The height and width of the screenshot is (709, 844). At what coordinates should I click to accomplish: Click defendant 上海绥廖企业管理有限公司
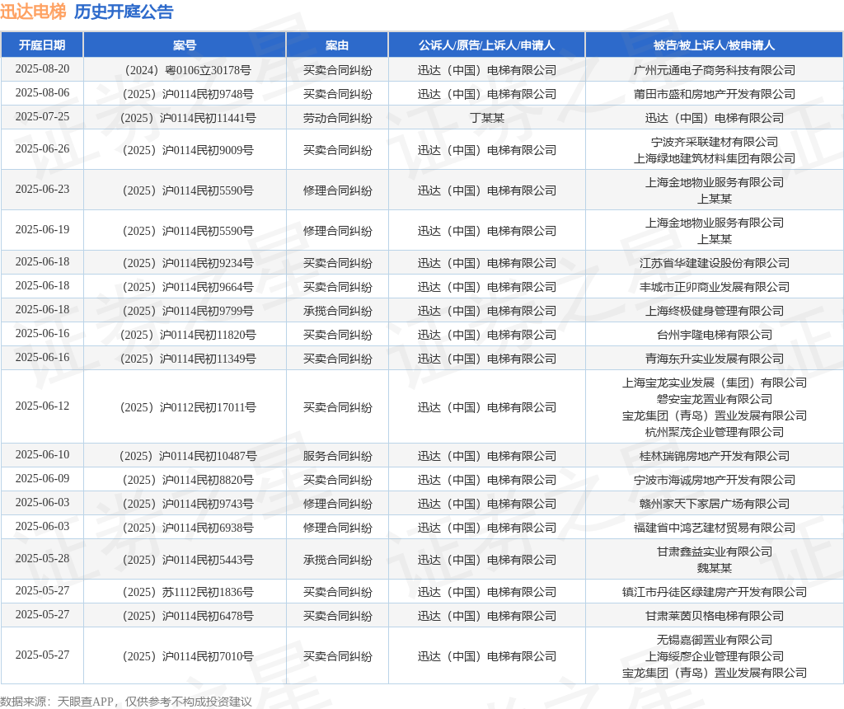[x=715, y=656]
